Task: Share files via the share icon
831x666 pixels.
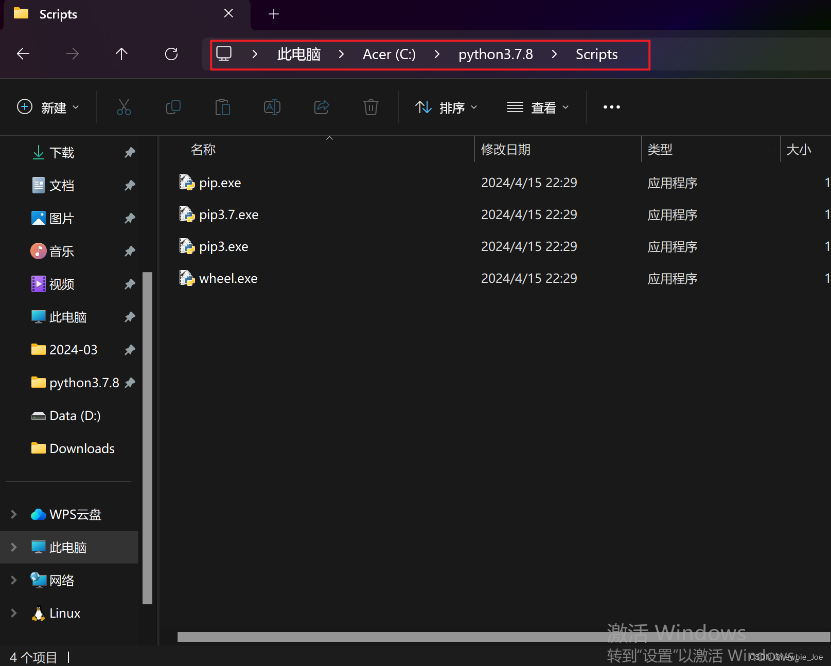Action: pos(322,107)
